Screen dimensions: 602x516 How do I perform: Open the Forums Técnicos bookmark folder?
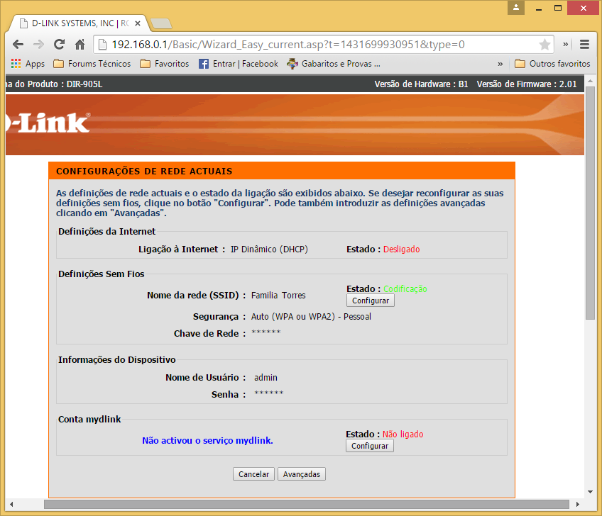pos(92,64)
